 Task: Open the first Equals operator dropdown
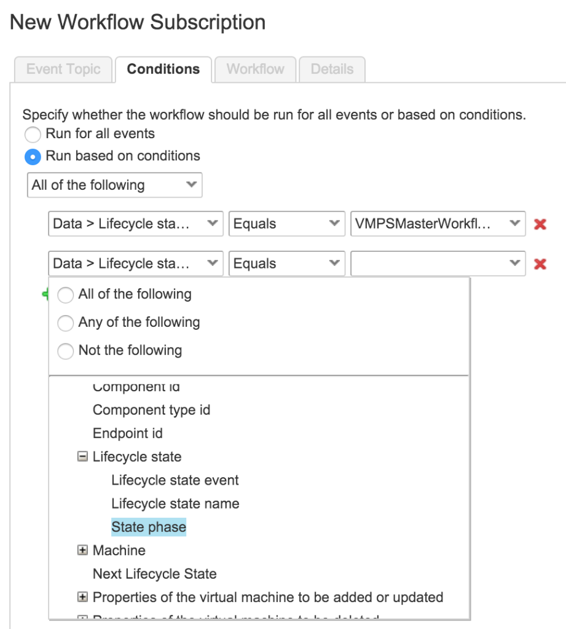point(286,224)
